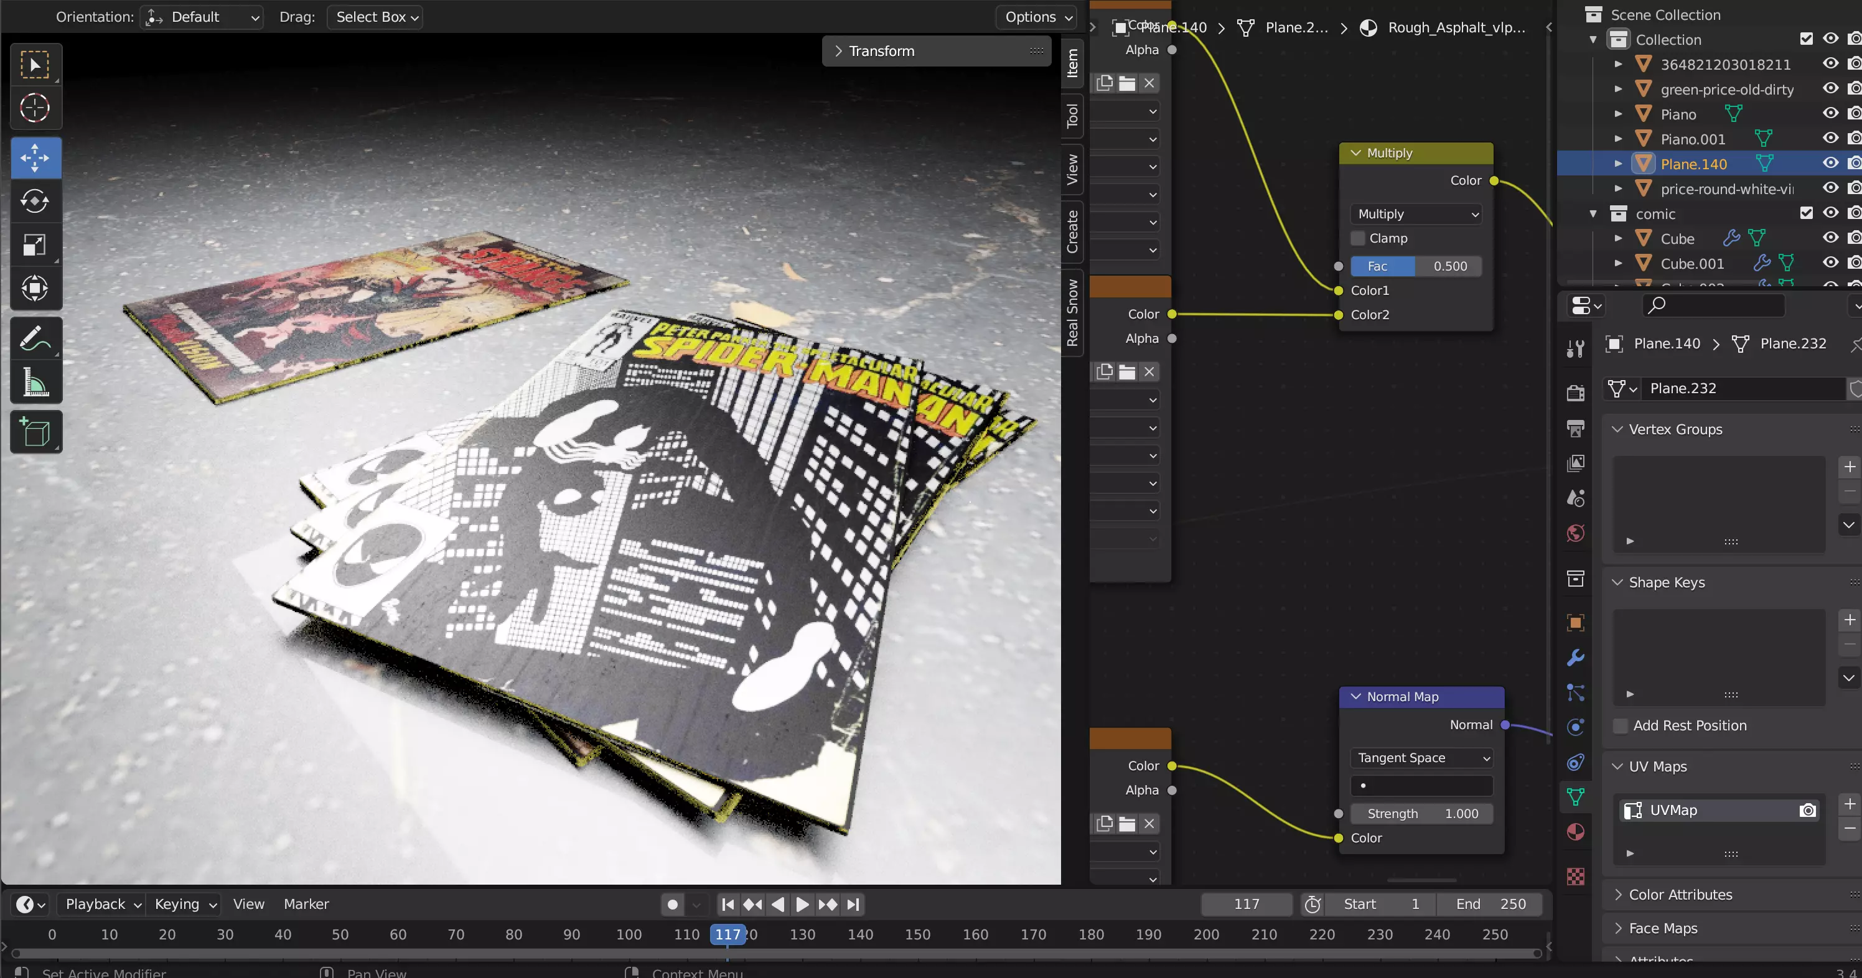This screenshot has height=978, width=1862.
Task: Open the Object Constraints properties tab
Action: (x=1576, y=762)
